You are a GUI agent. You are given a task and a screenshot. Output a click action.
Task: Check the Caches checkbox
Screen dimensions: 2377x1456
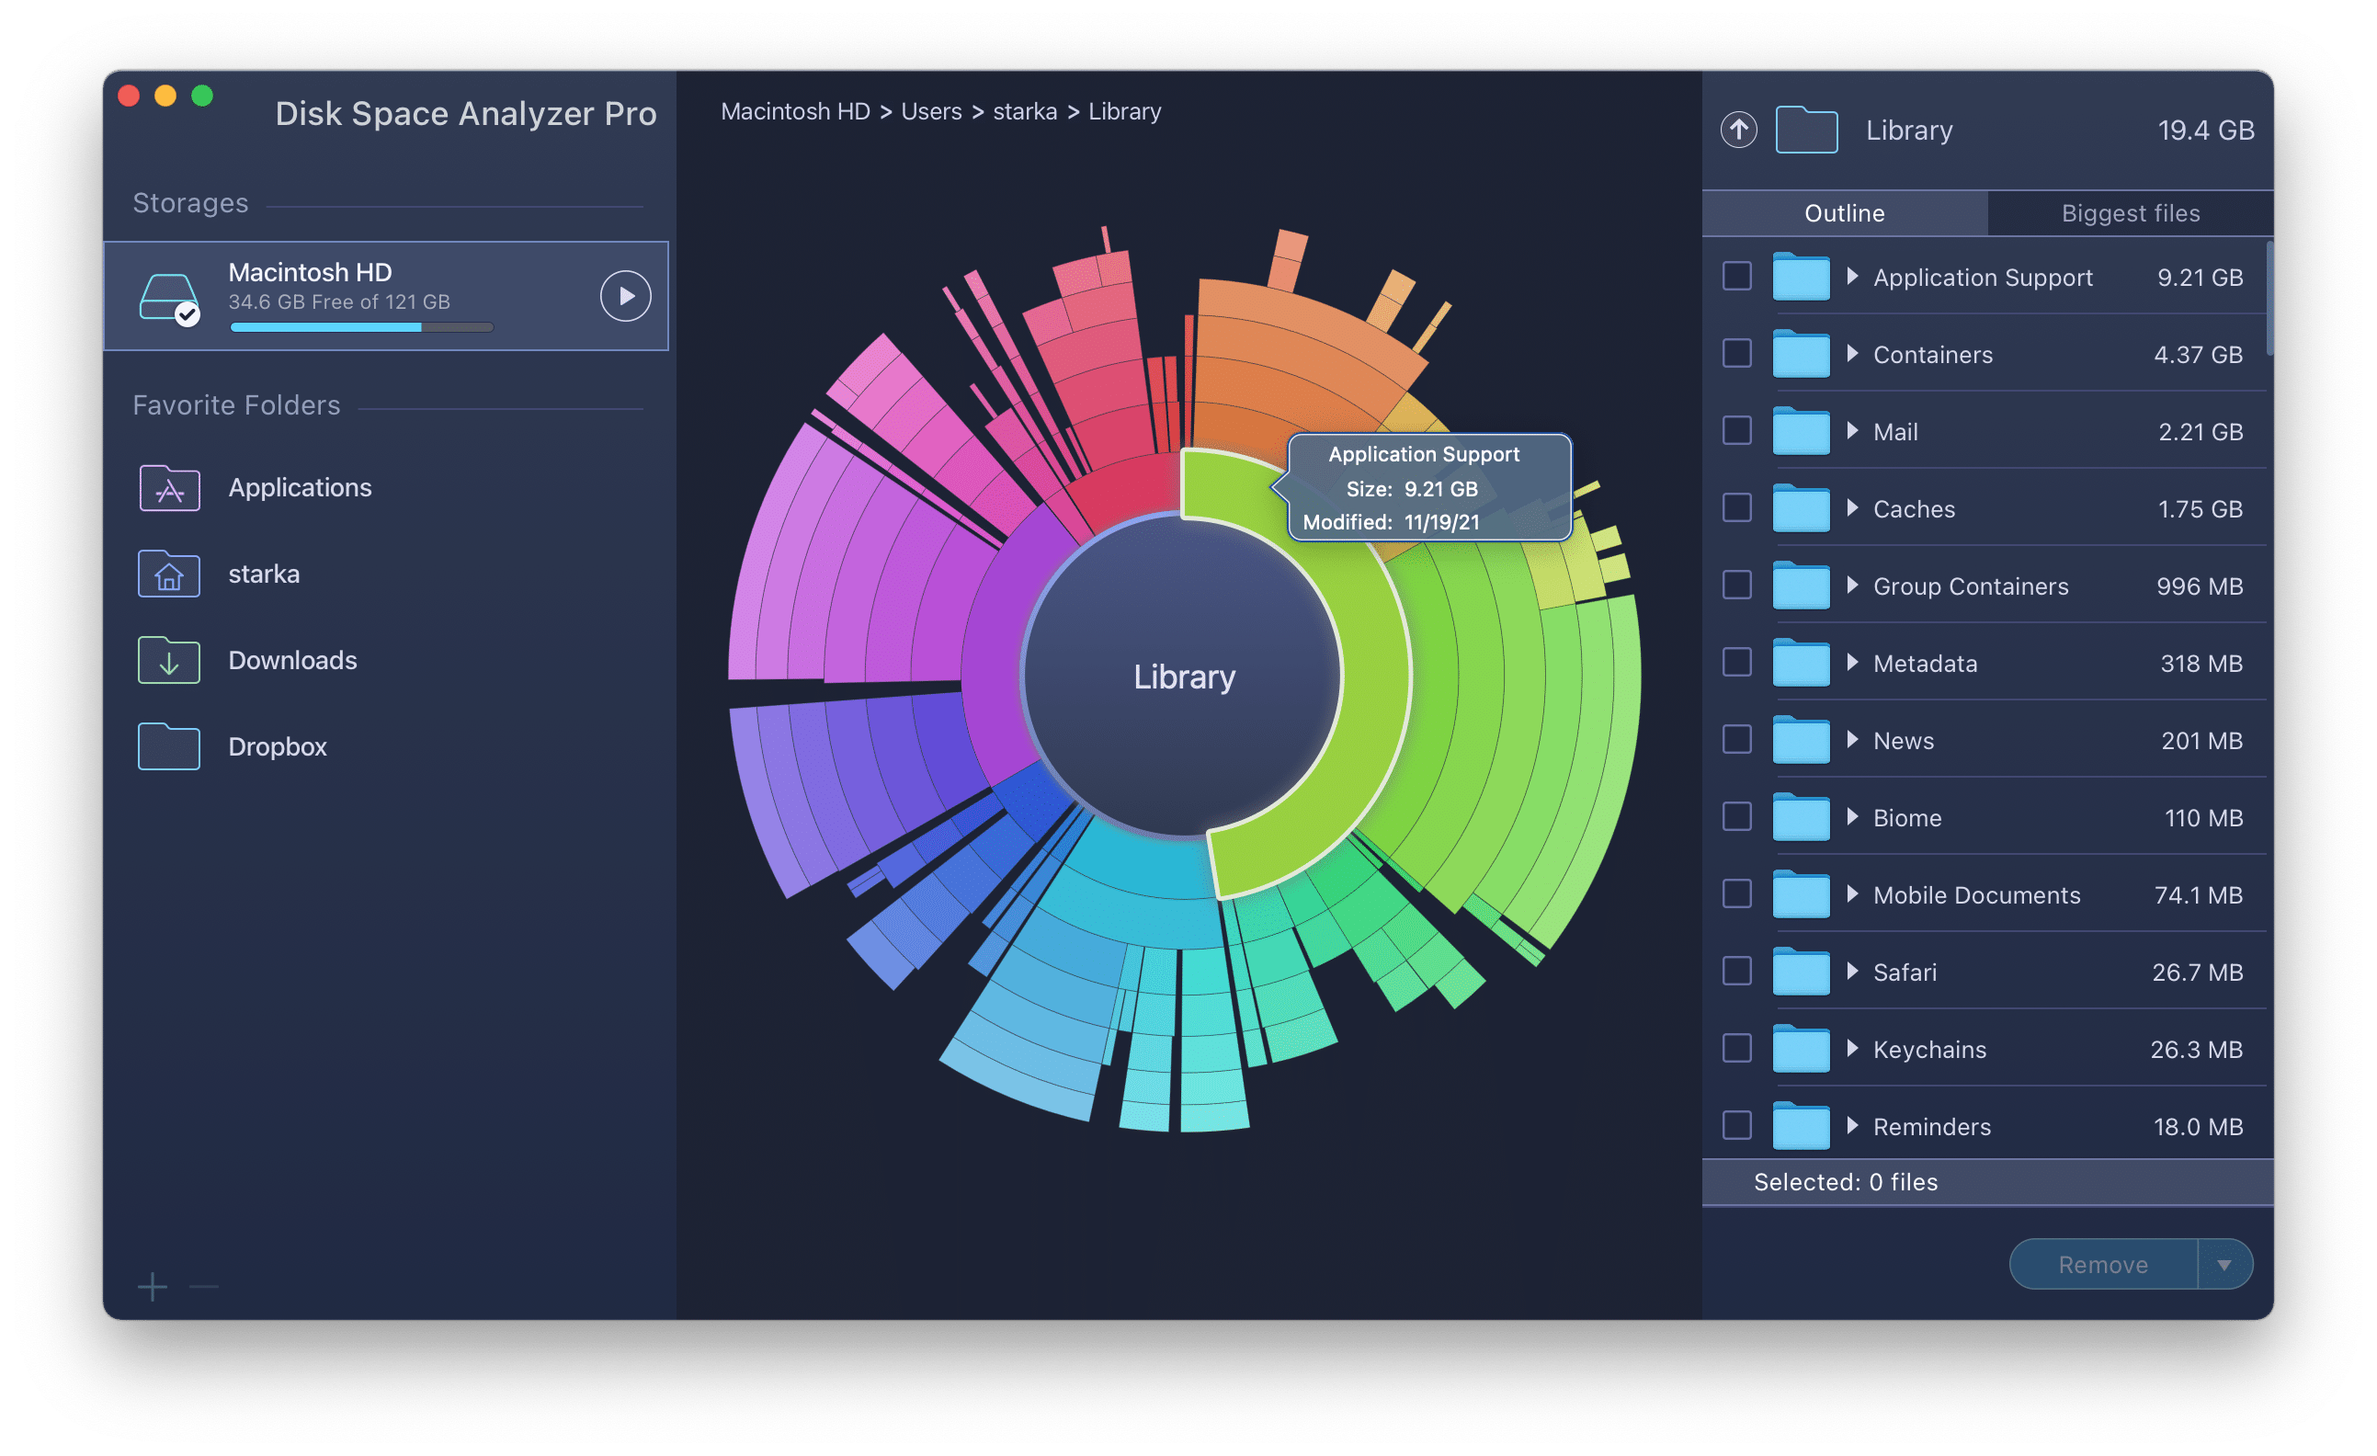tap(1736, 507)
